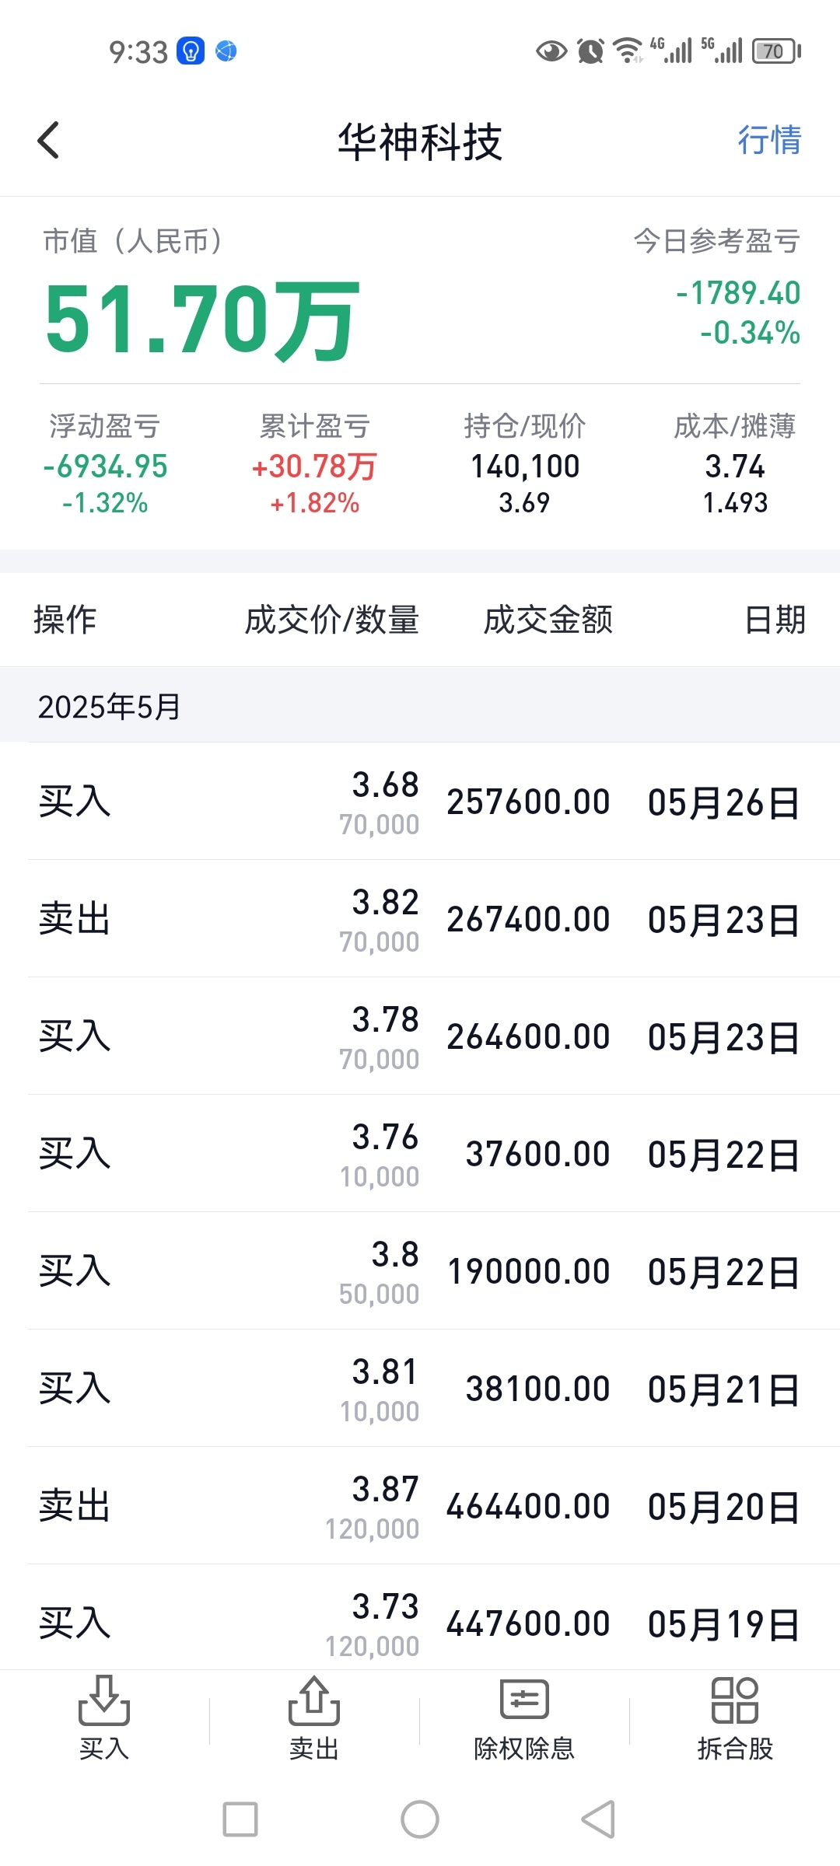Tap the 成交金额 column header
This screenshot has height=1866, width=840.
point(548,620)
